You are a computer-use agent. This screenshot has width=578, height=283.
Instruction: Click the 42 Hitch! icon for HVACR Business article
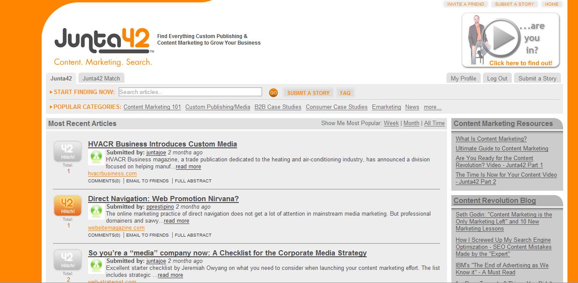tap(68, 152)
